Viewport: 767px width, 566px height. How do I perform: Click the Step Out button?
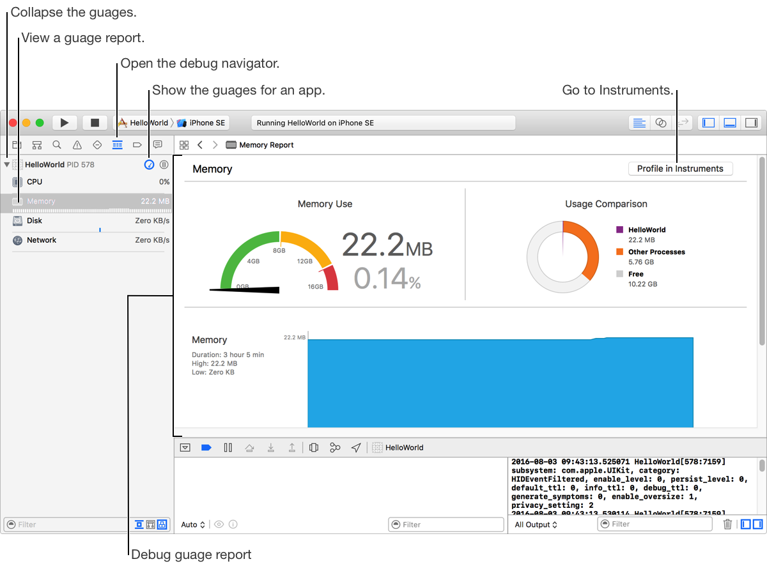pyautogui.click(x=292, y=448)
